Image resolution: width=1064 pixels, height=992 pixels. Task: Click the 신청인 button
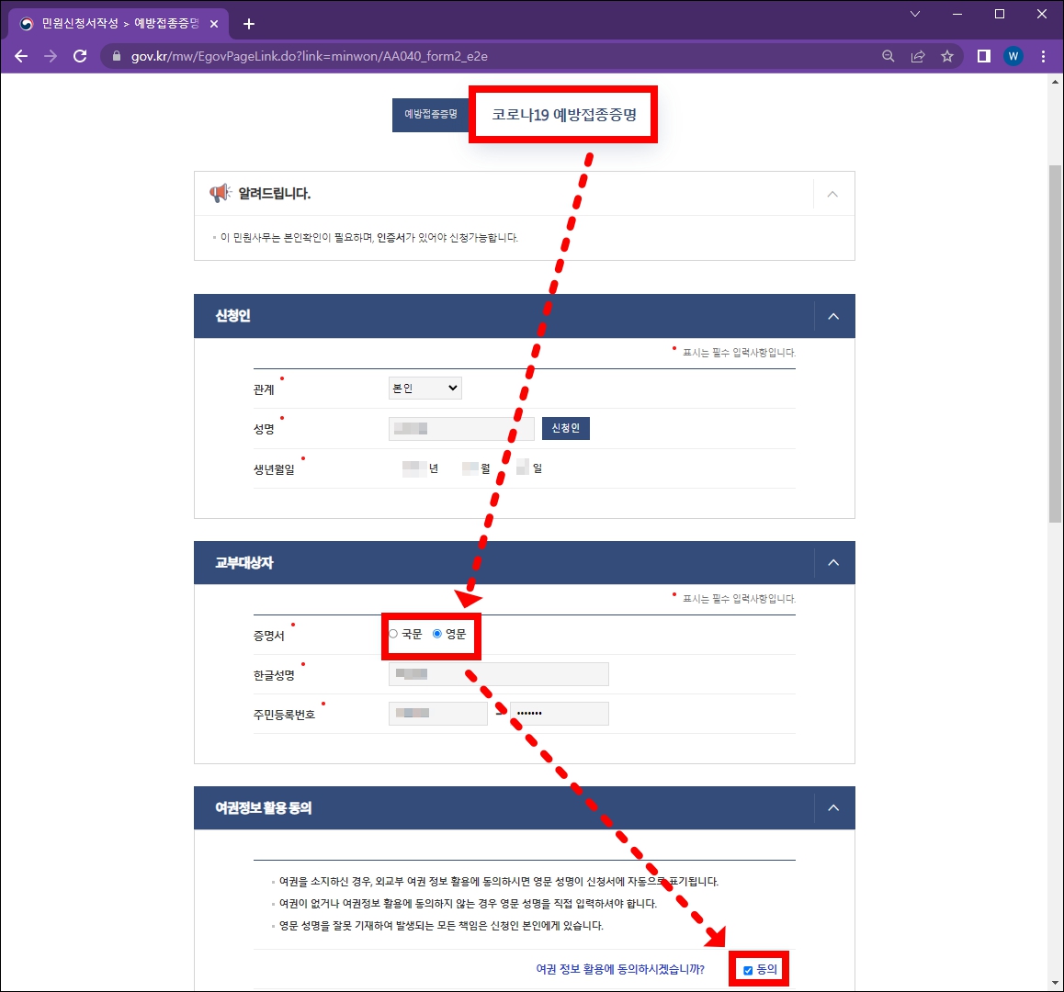pyautogui.click(x=565, y=428)
